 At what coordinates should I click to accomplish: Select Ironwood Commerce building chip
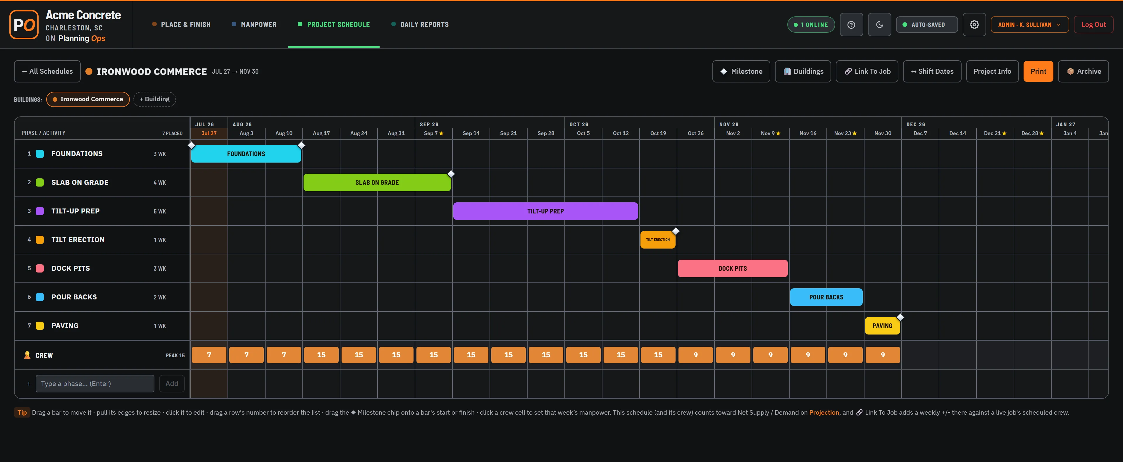click(88, 99)
